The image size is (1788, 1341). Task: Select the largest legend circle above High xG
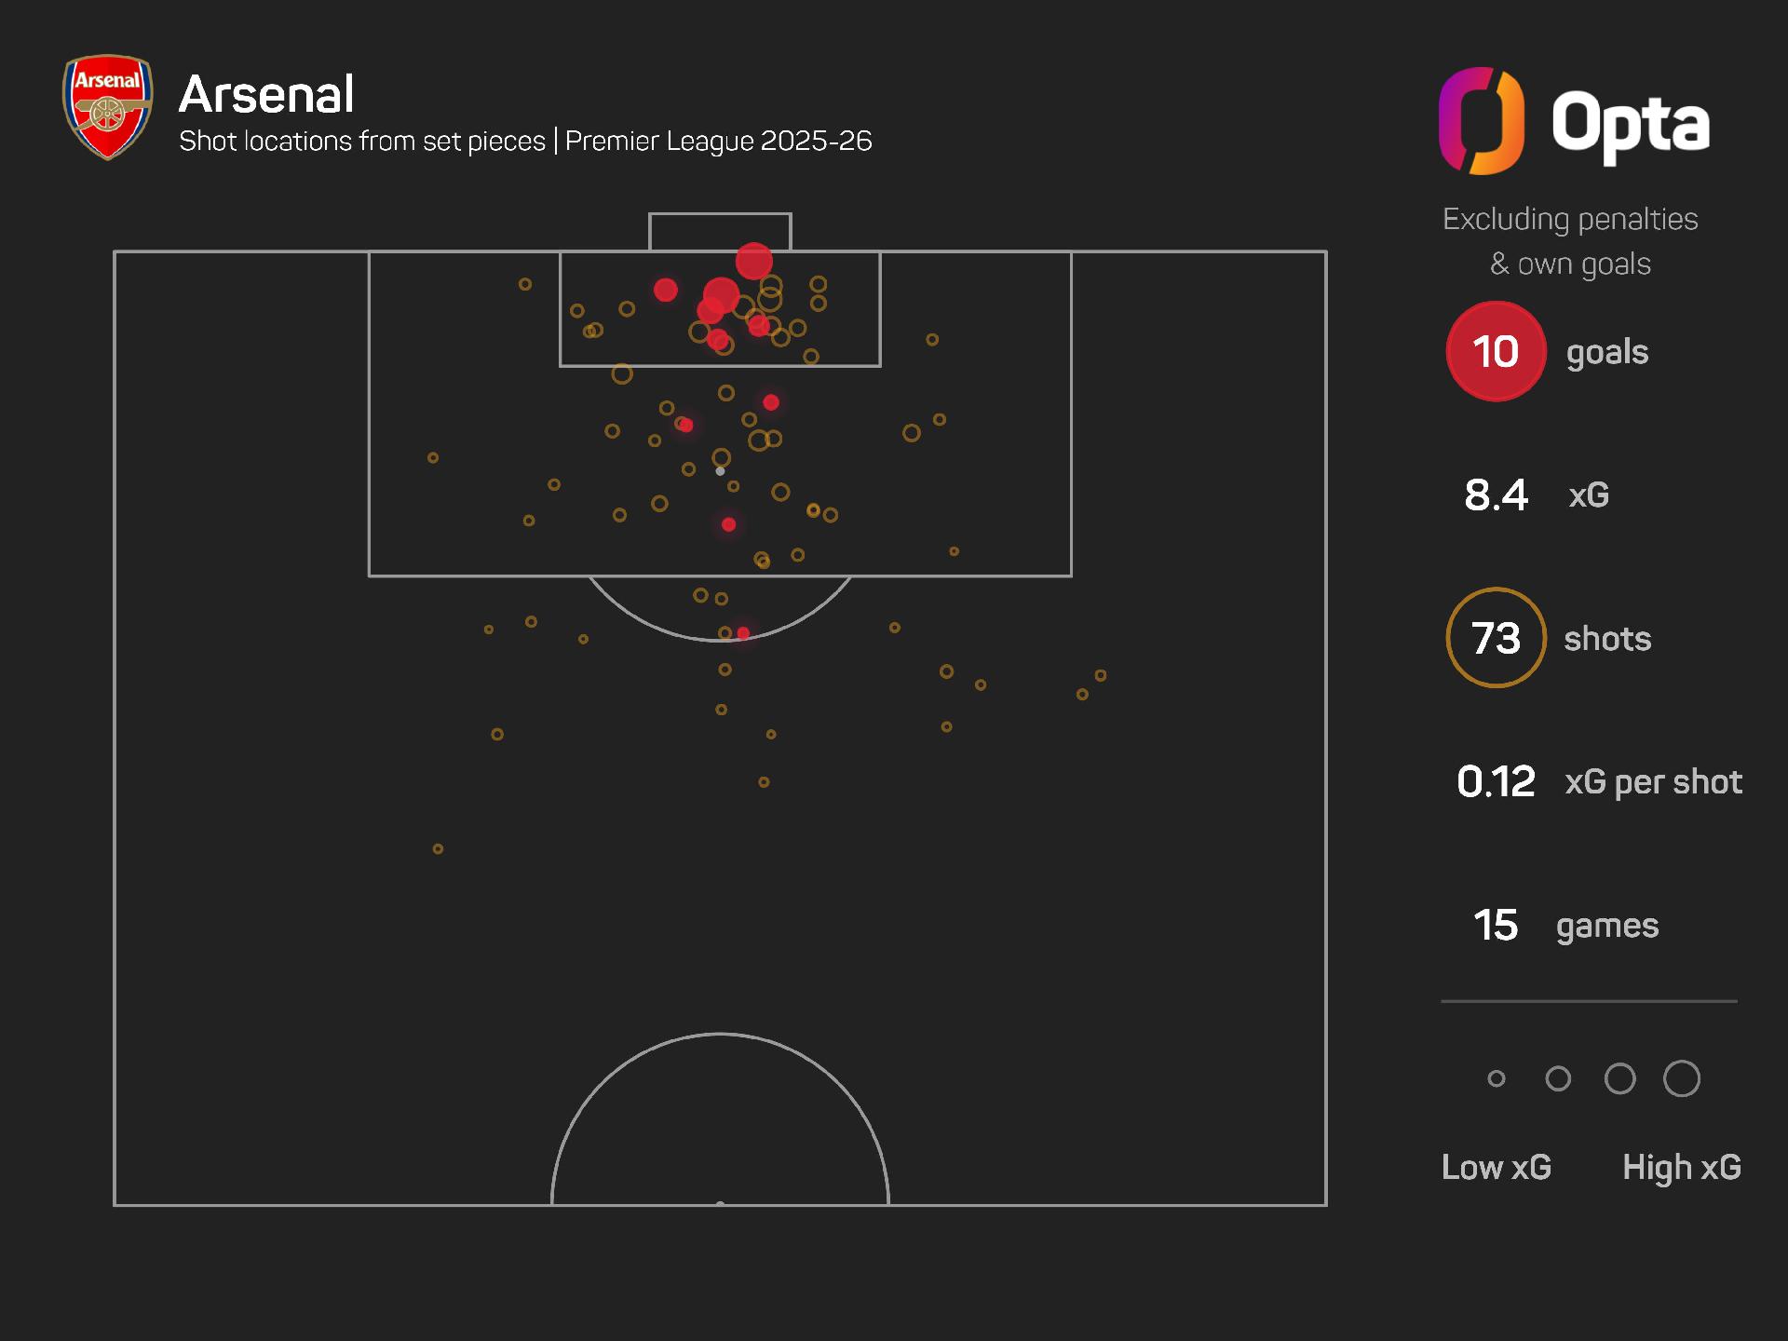click(1682, 1078)
